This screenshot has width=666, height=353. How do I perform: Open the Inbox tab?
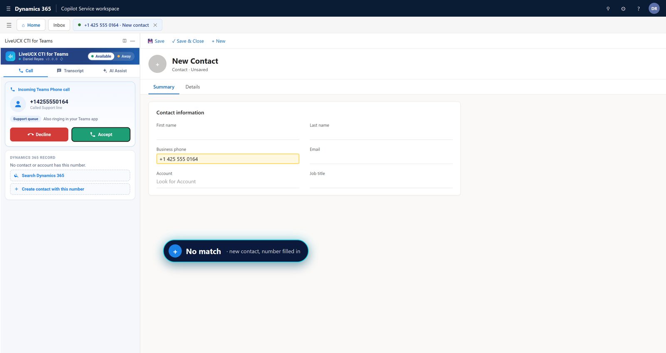(59, 25)
